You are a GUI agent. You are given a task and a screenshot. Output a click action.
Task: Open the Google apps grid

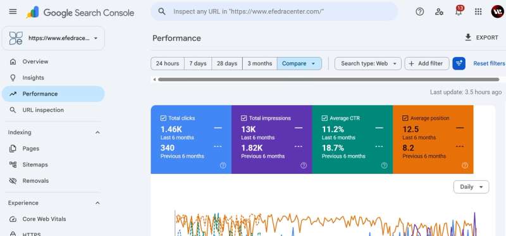pos(478,12)
